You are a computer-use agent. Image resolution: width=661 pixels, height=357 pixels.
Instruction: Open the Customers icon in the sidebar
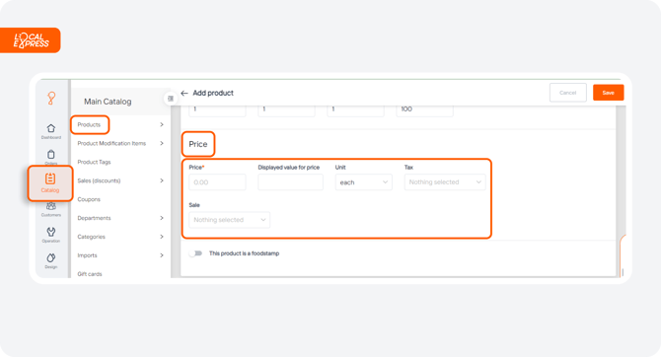click(51, 206)
